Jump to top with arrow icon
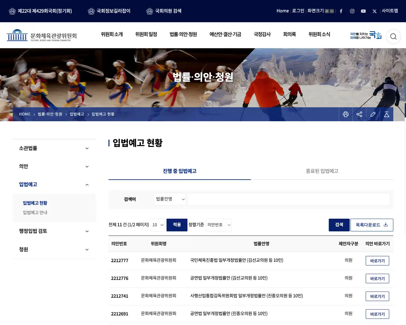406x325 pixels. point(387,114)
